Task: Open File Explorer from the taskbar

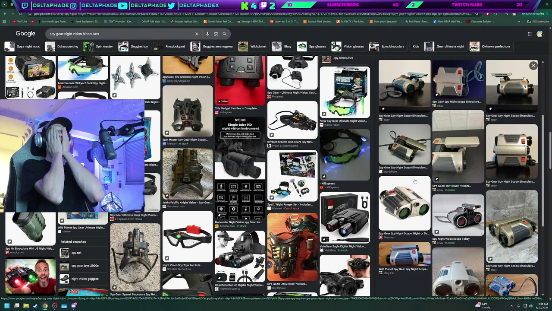Action: [26, 306]
